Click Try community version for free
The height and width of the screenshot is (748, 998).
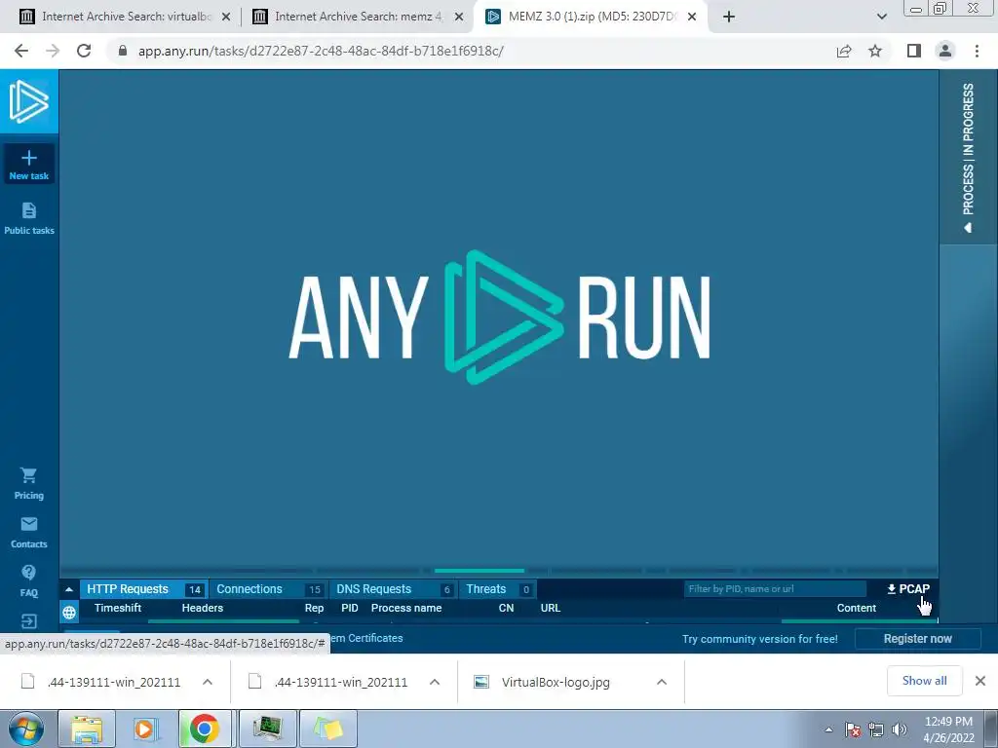pos(760,639)
